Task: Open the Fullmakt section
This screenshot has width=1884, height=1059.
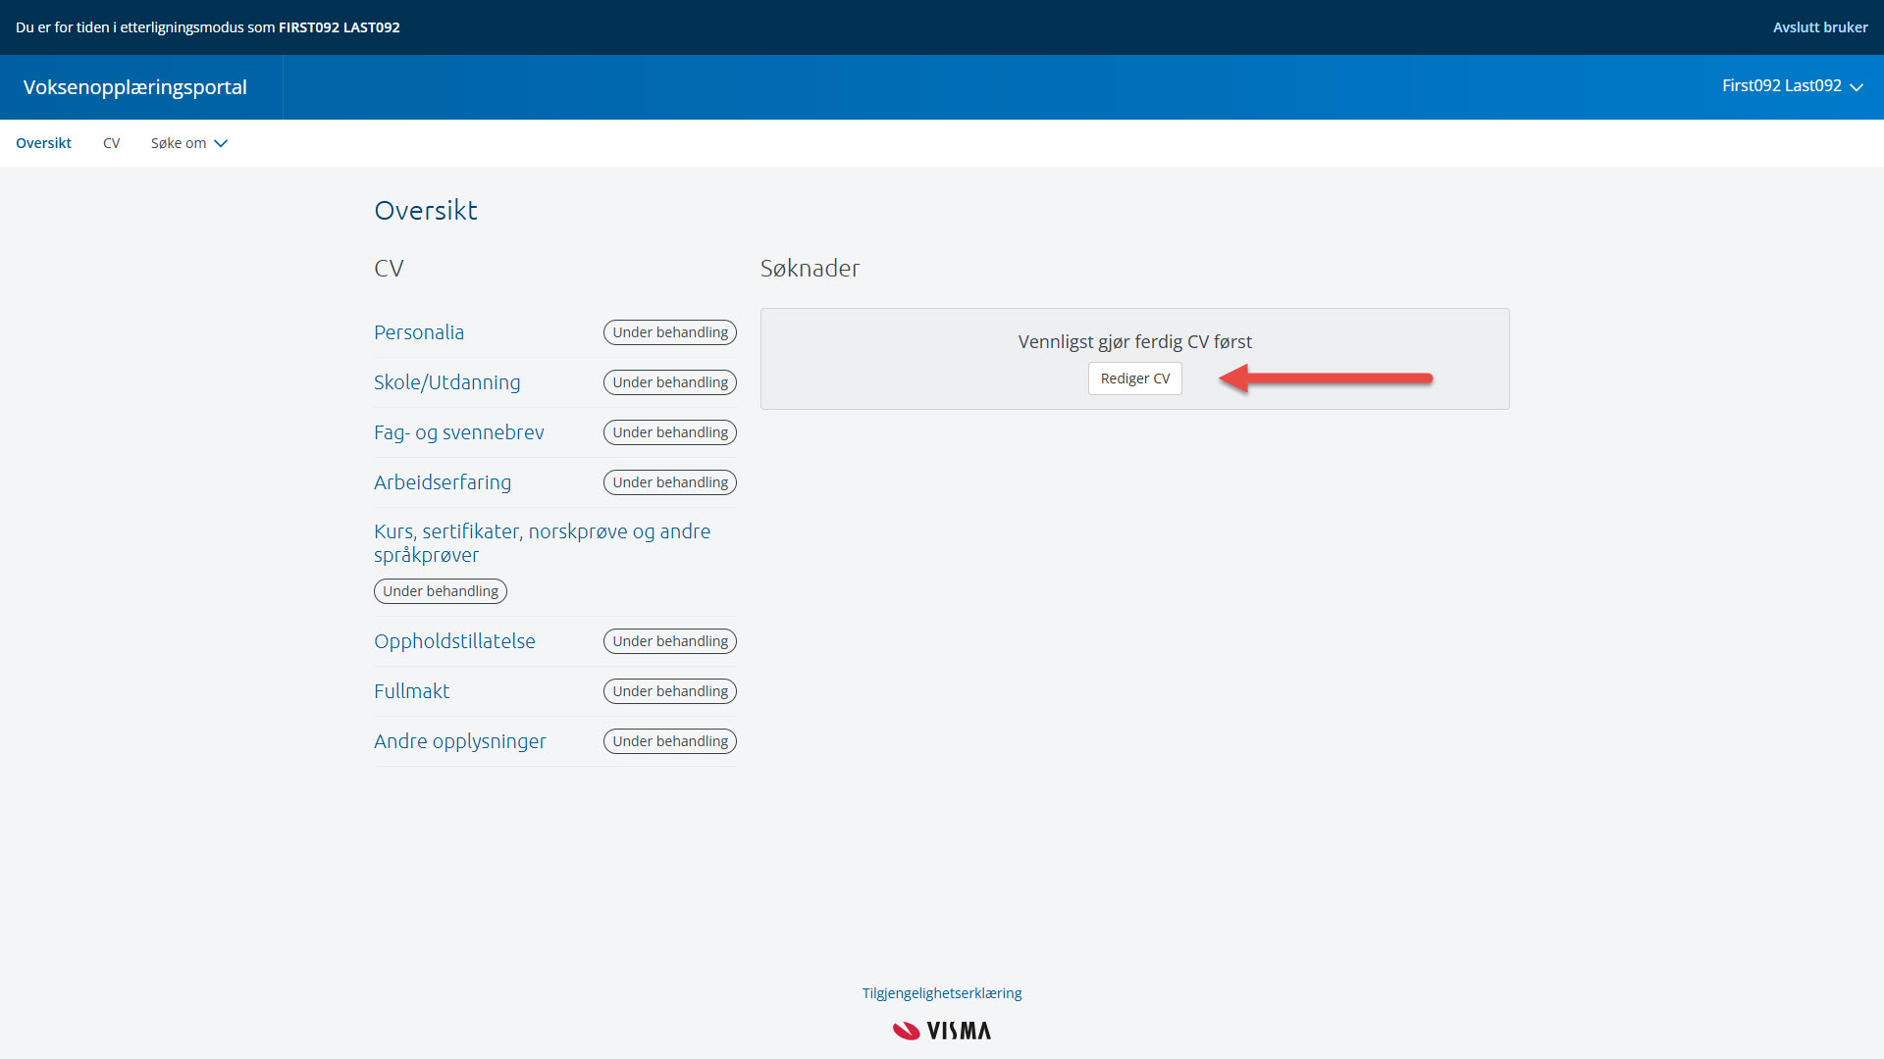Action: (x=411, y=691)
